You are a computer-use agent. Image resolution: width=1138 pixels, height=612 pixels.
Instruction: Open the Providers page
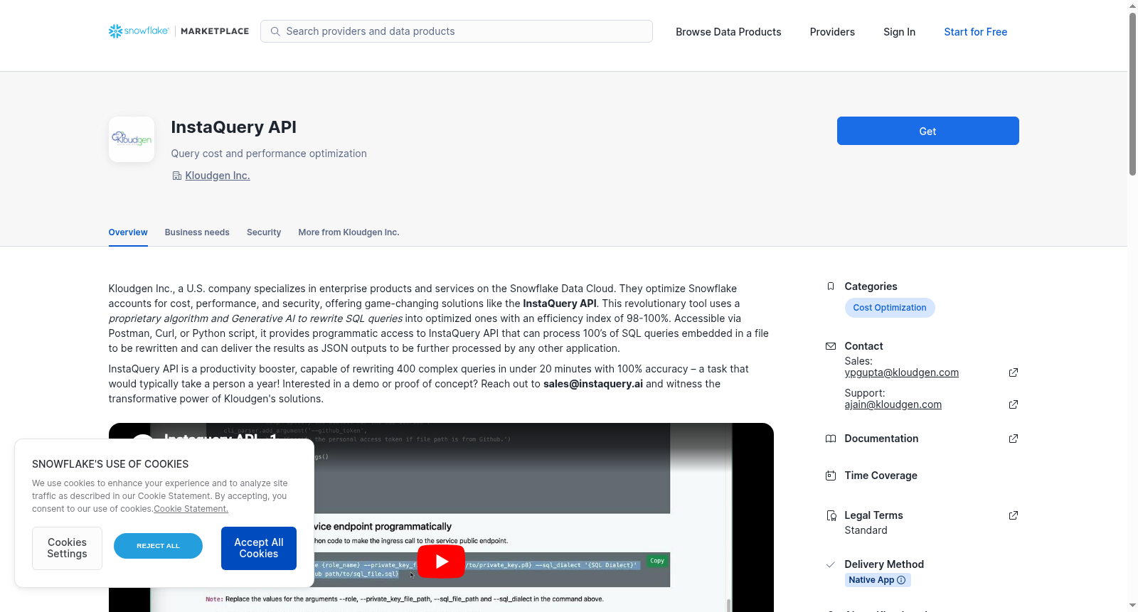(832, 32)
